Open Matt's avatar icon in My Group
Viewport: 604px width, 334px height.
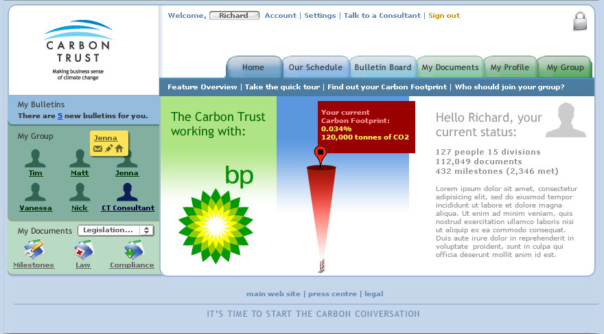(x=80, y=158)
